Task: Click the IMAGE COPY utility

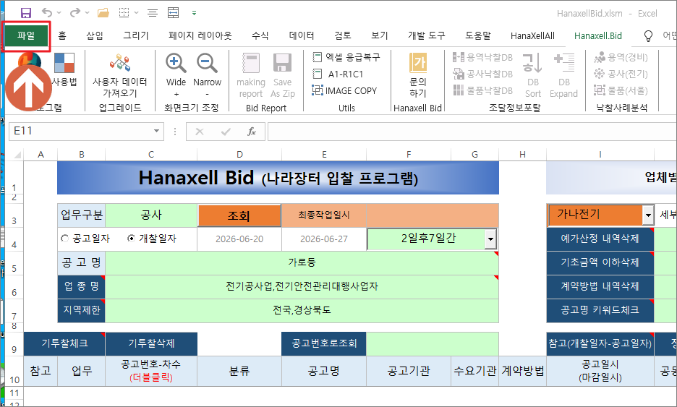Action: pyautogui.click(x=344, y=90)
